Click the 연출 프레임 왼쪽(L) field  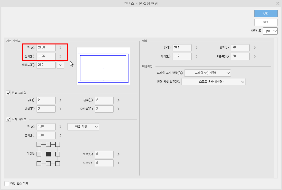point(104,100)
